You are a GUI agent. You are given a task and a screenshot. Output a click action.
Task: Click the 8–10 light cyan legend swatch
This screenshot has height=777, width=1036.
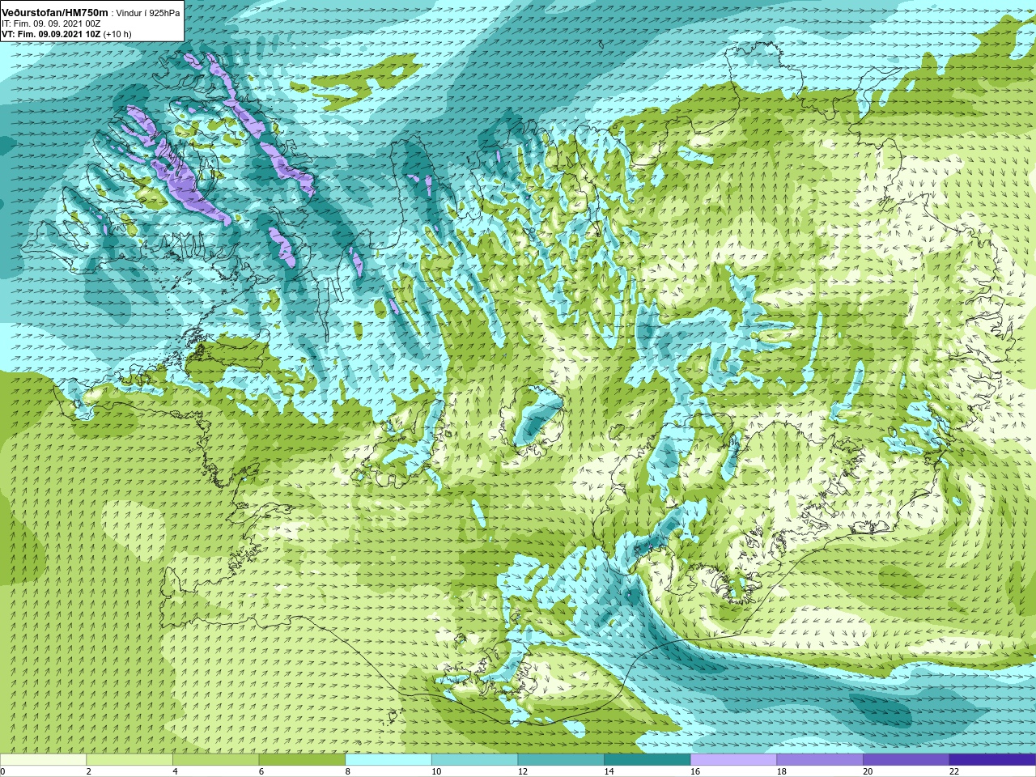(388, 760)
